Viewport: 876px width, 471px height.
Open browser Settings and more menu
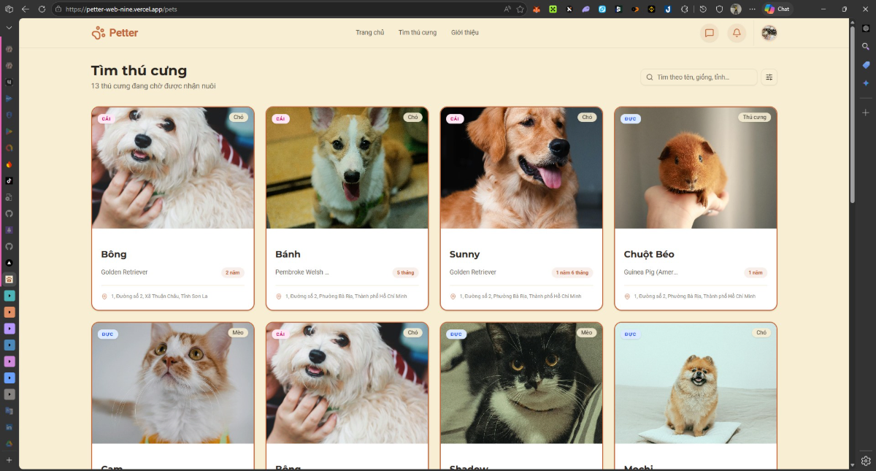(753, 9)
